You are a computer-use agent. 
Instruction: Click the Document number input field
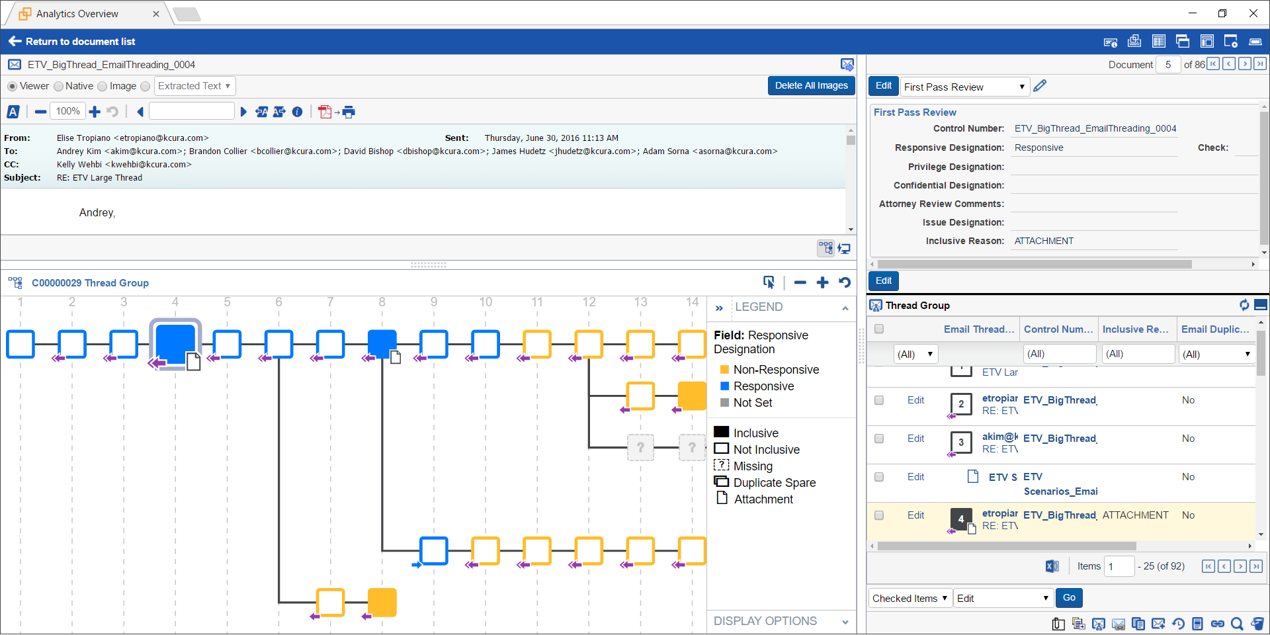point(1168,64)
